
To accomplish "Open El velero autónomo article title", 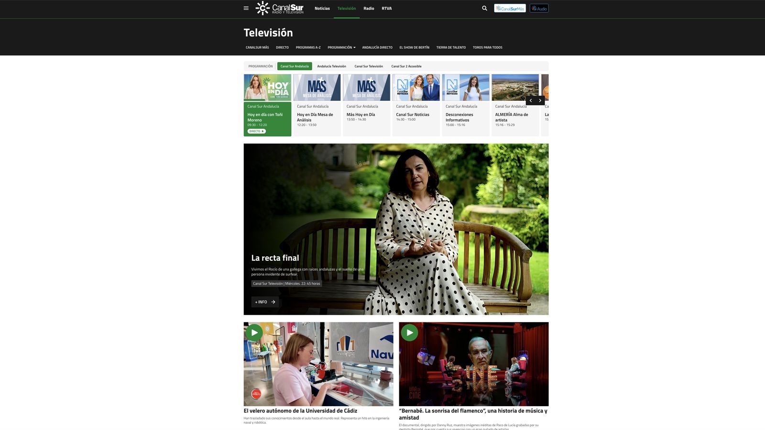I will [x=300, y=411].
